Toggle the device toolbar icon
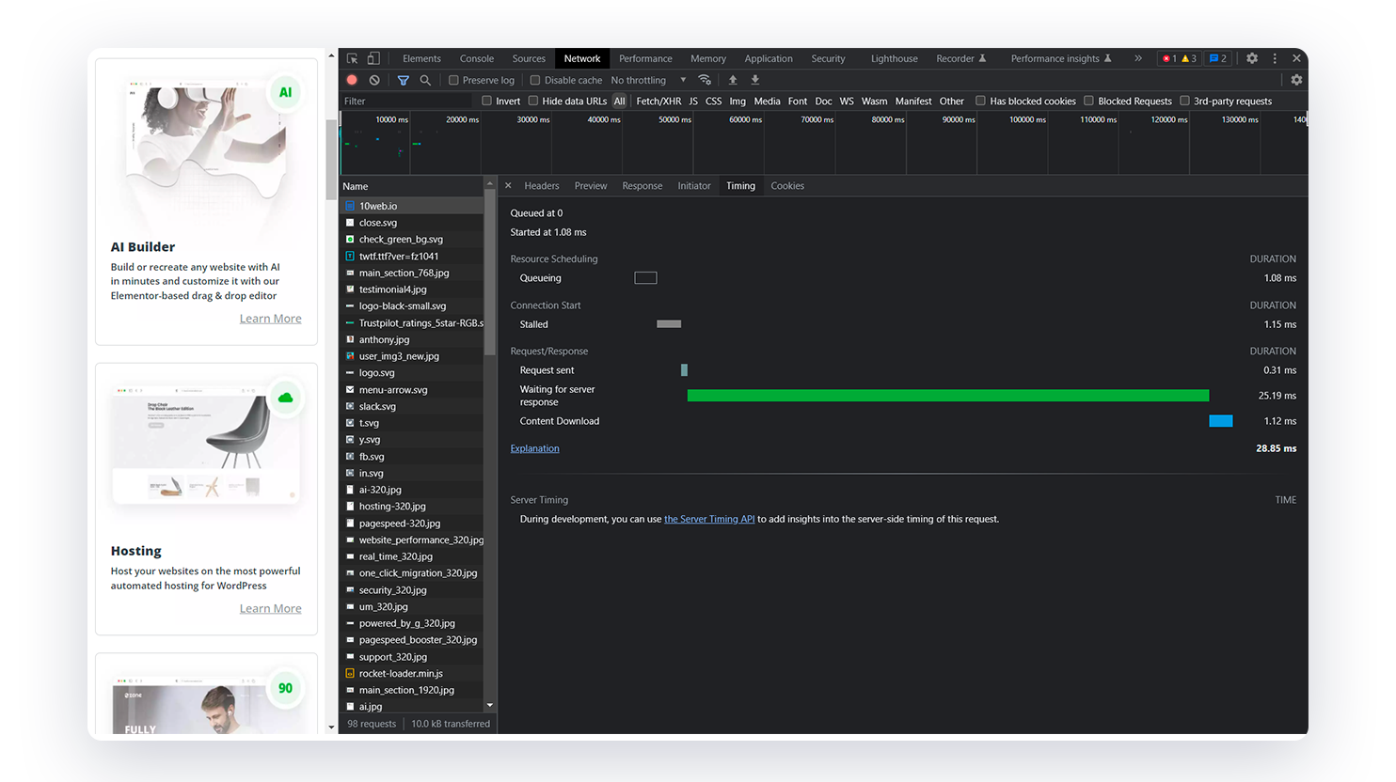 373,58
